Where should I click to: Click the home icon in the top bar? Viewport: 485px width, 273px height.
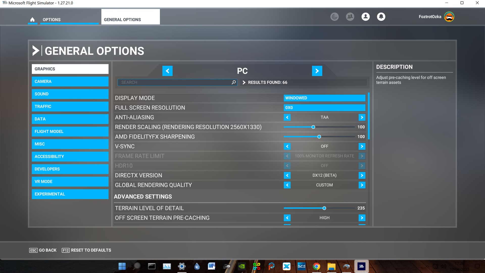32,19
